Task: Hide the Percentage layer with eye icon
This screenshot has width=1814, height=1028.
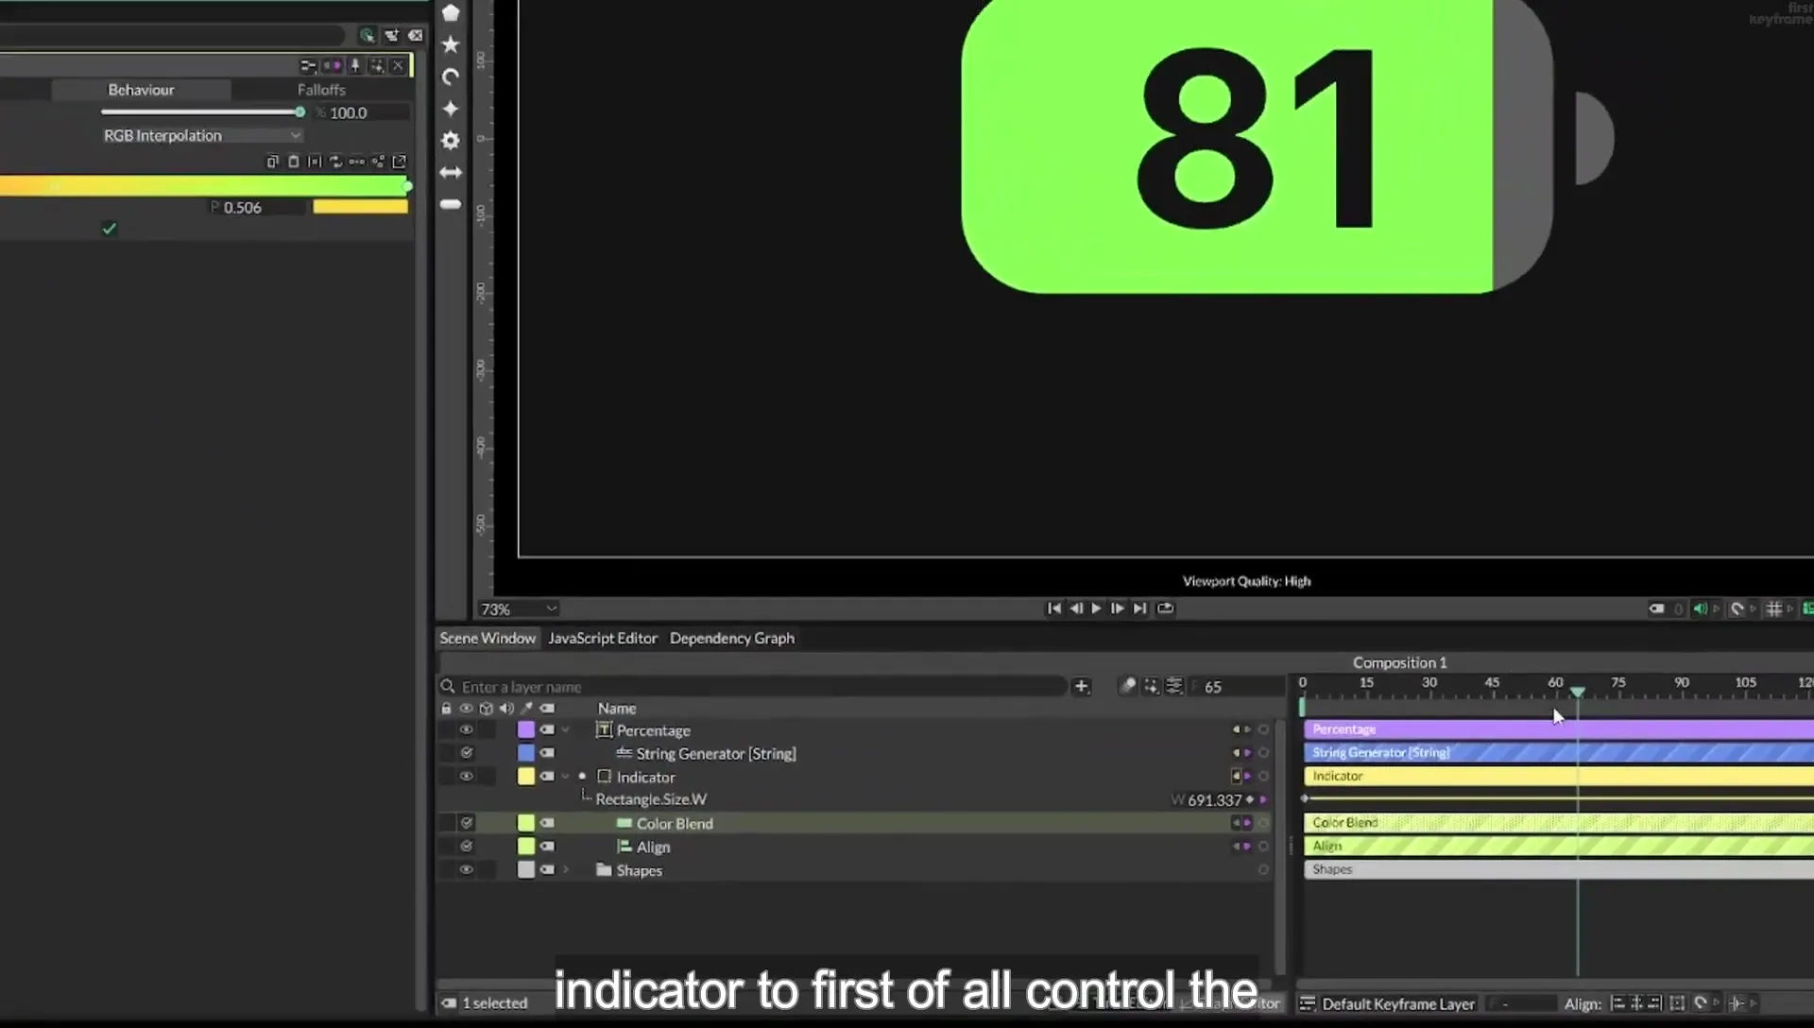Action: point(466,730)
